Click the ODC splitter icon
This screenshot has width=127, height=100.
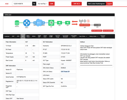click(x=59, y=23)
